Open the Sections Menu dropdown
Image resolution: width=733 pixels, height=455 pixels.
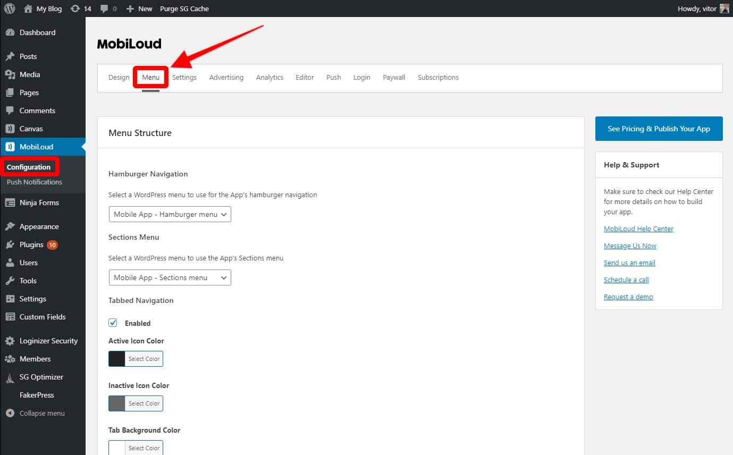point(170,277)
